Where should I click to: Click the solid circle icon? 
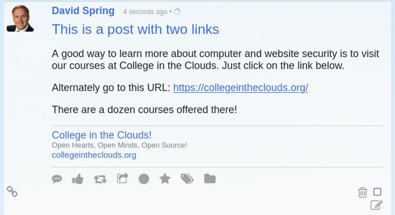coord(144,179)
